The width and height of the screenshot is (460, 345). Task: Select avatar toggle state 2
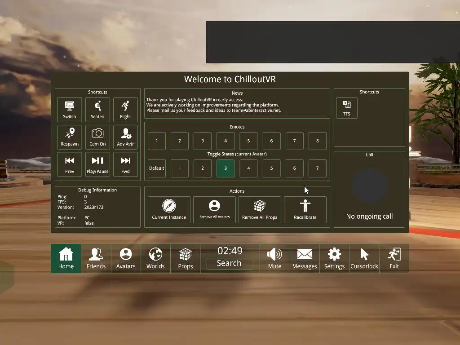[203, 168]
